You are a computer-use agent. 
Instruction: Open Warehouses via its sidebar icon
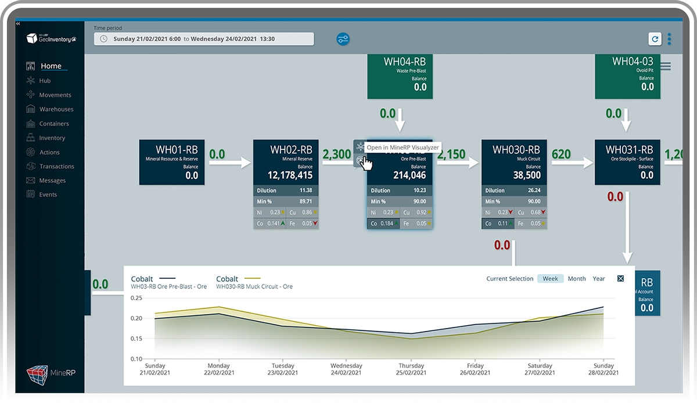[x=31, y=109]
